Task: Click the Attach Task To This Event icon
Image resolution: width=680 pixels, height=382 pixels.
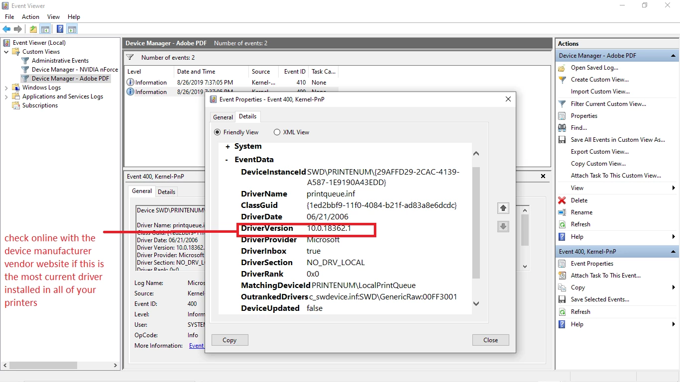Action: point(562,276)
